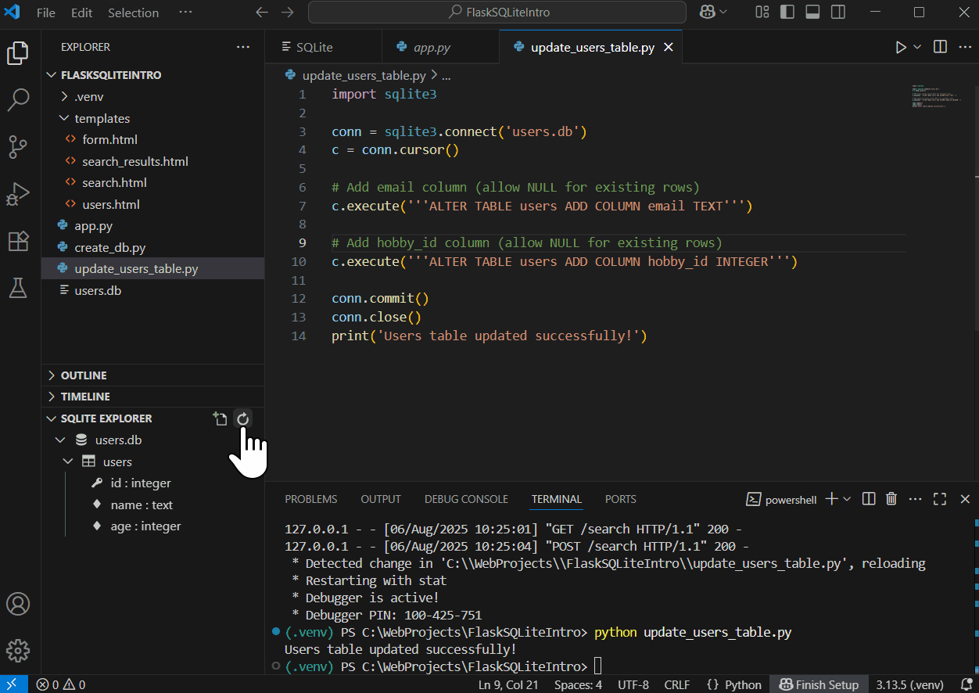Click Finish Setup in status bar
Screen dimensions: 979x693
pos(819,684)
